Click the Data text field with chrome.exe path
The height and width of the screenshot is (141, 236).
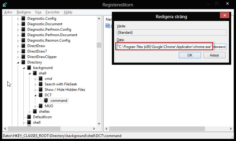click(x=172, y=47)
